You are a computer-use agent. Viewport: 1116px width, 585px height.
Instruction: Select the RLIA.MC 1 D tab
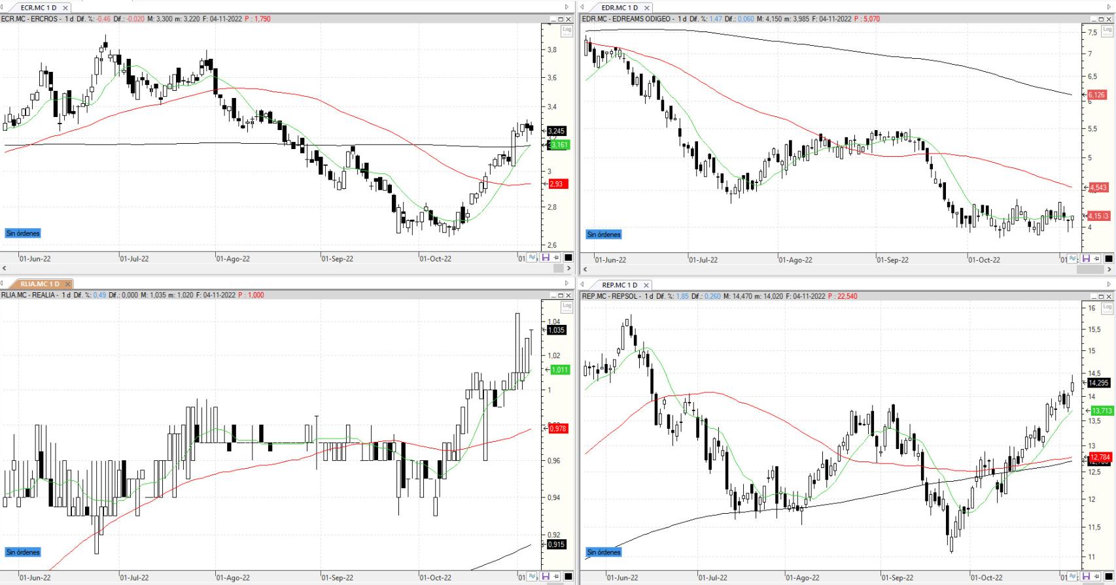pyautogui.click(x=39, y=284)
